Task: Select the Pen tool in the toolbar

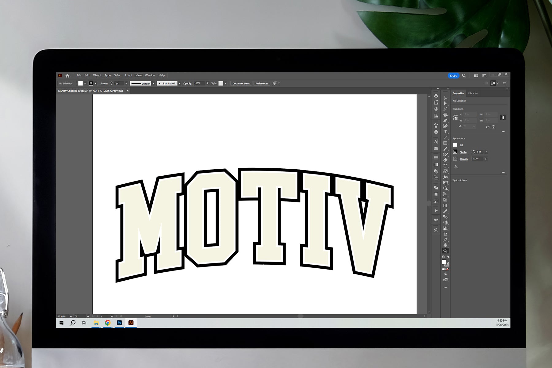Action: click(445, 121)
